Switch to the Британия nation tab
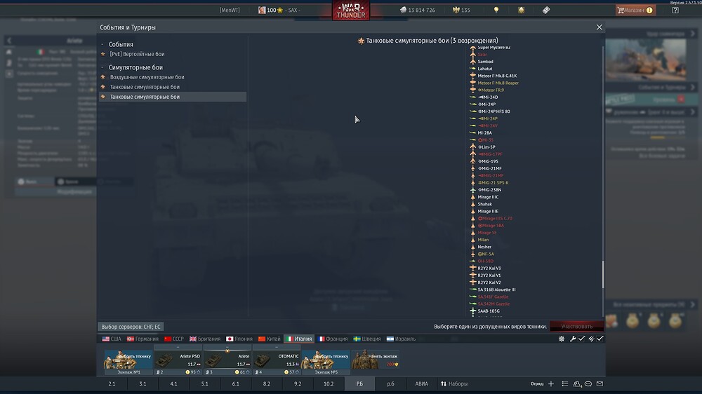Image resolution: width=702 pixels, height=394 pixels. tap(205, 339)
